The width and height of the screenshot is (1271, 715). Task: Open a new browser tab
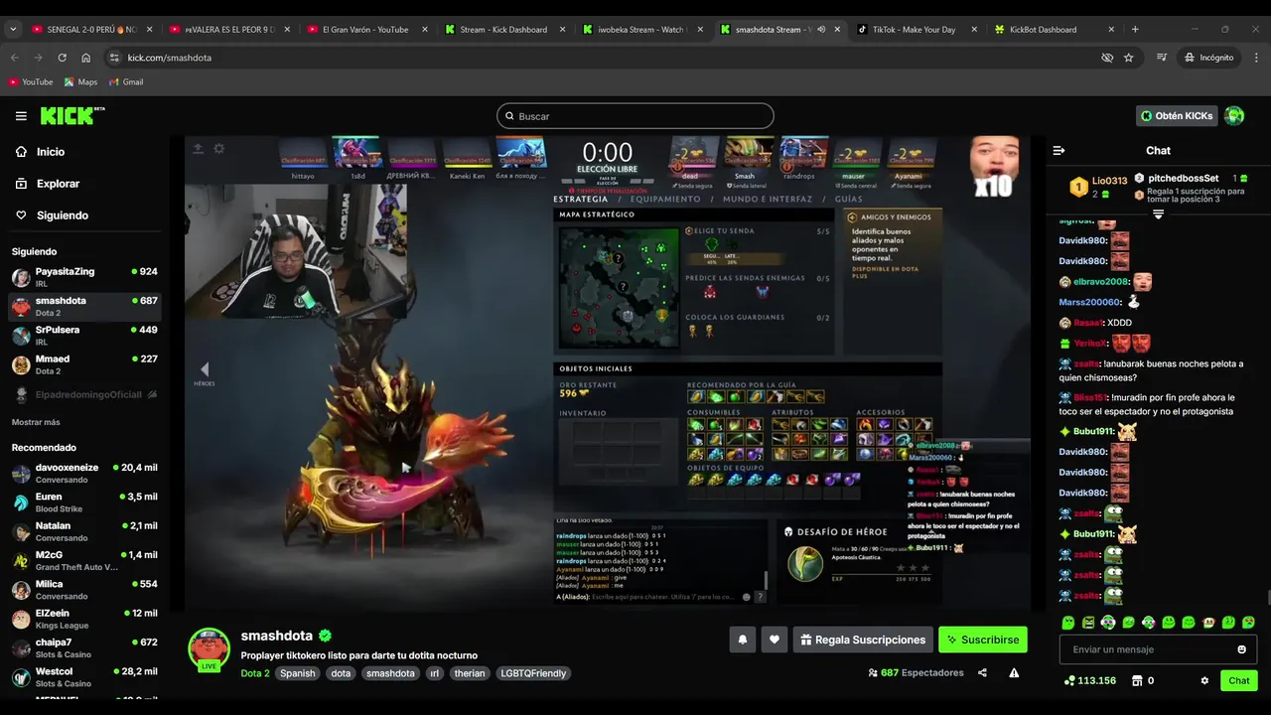coord(1135,29)
